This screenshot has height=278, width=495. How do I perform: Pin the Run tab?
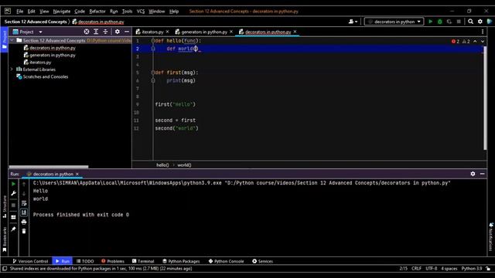(x=13, y=229)
